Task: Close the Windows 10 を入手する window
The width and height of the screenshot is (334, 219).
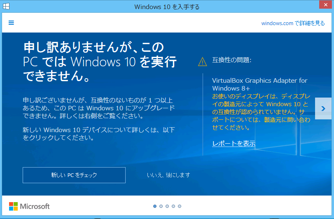Action: (x=325, y=5)
